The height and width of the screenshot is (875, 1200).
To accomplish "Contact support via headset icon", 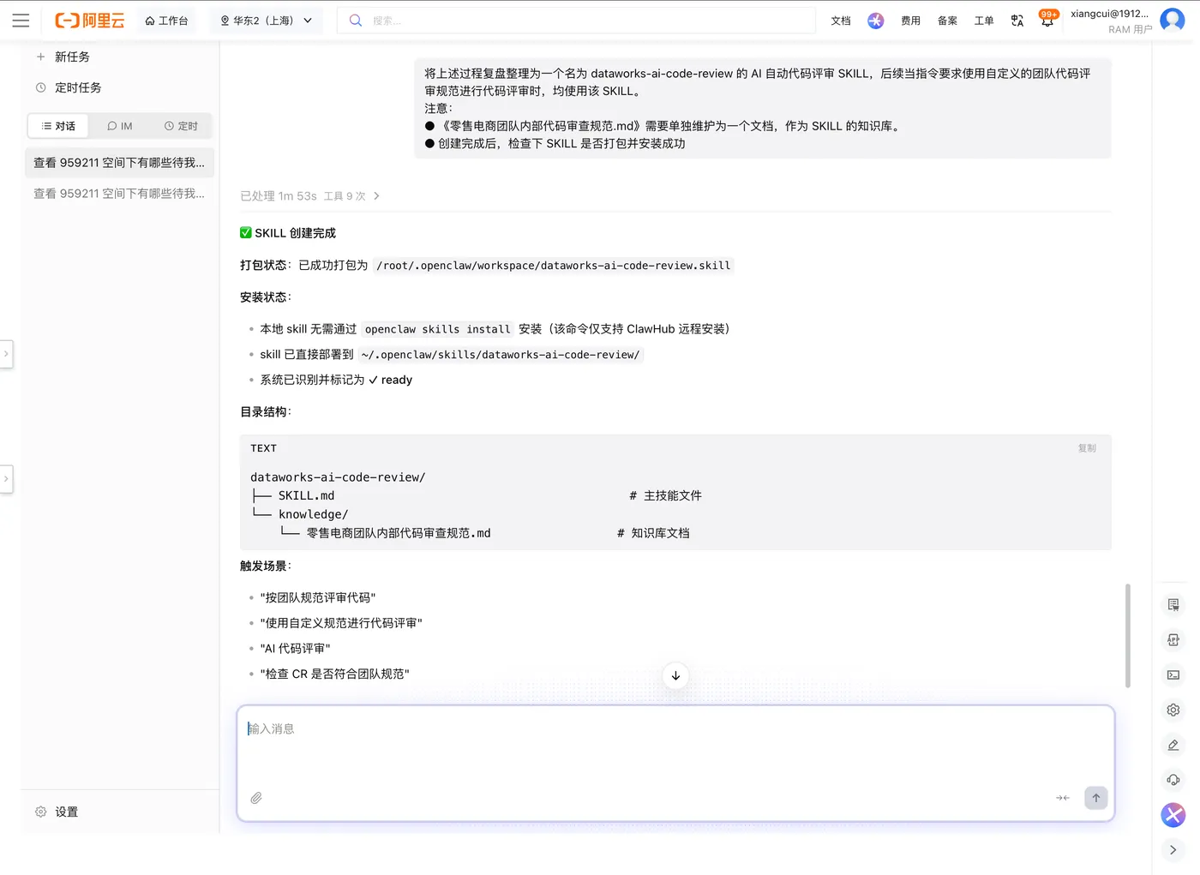I will [1173, 780].
